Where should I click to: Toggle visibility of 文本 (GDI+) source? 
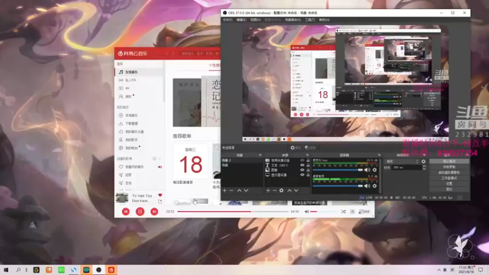click(x=302, y=165)
